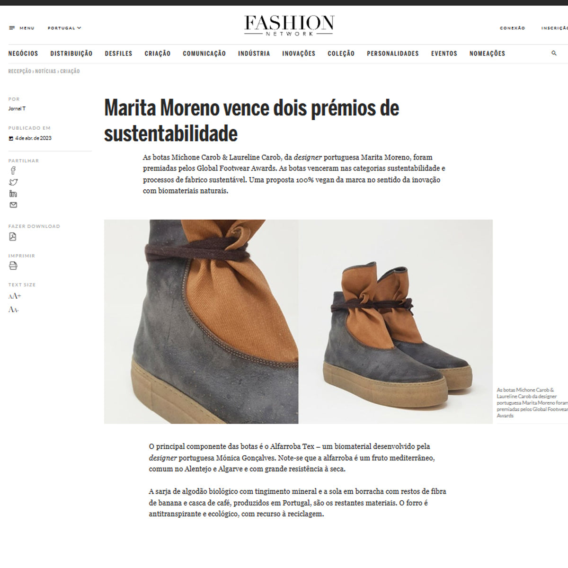Click the Notícias breadcrumb link
The image size is (568, 568).
tap(45, 71)
